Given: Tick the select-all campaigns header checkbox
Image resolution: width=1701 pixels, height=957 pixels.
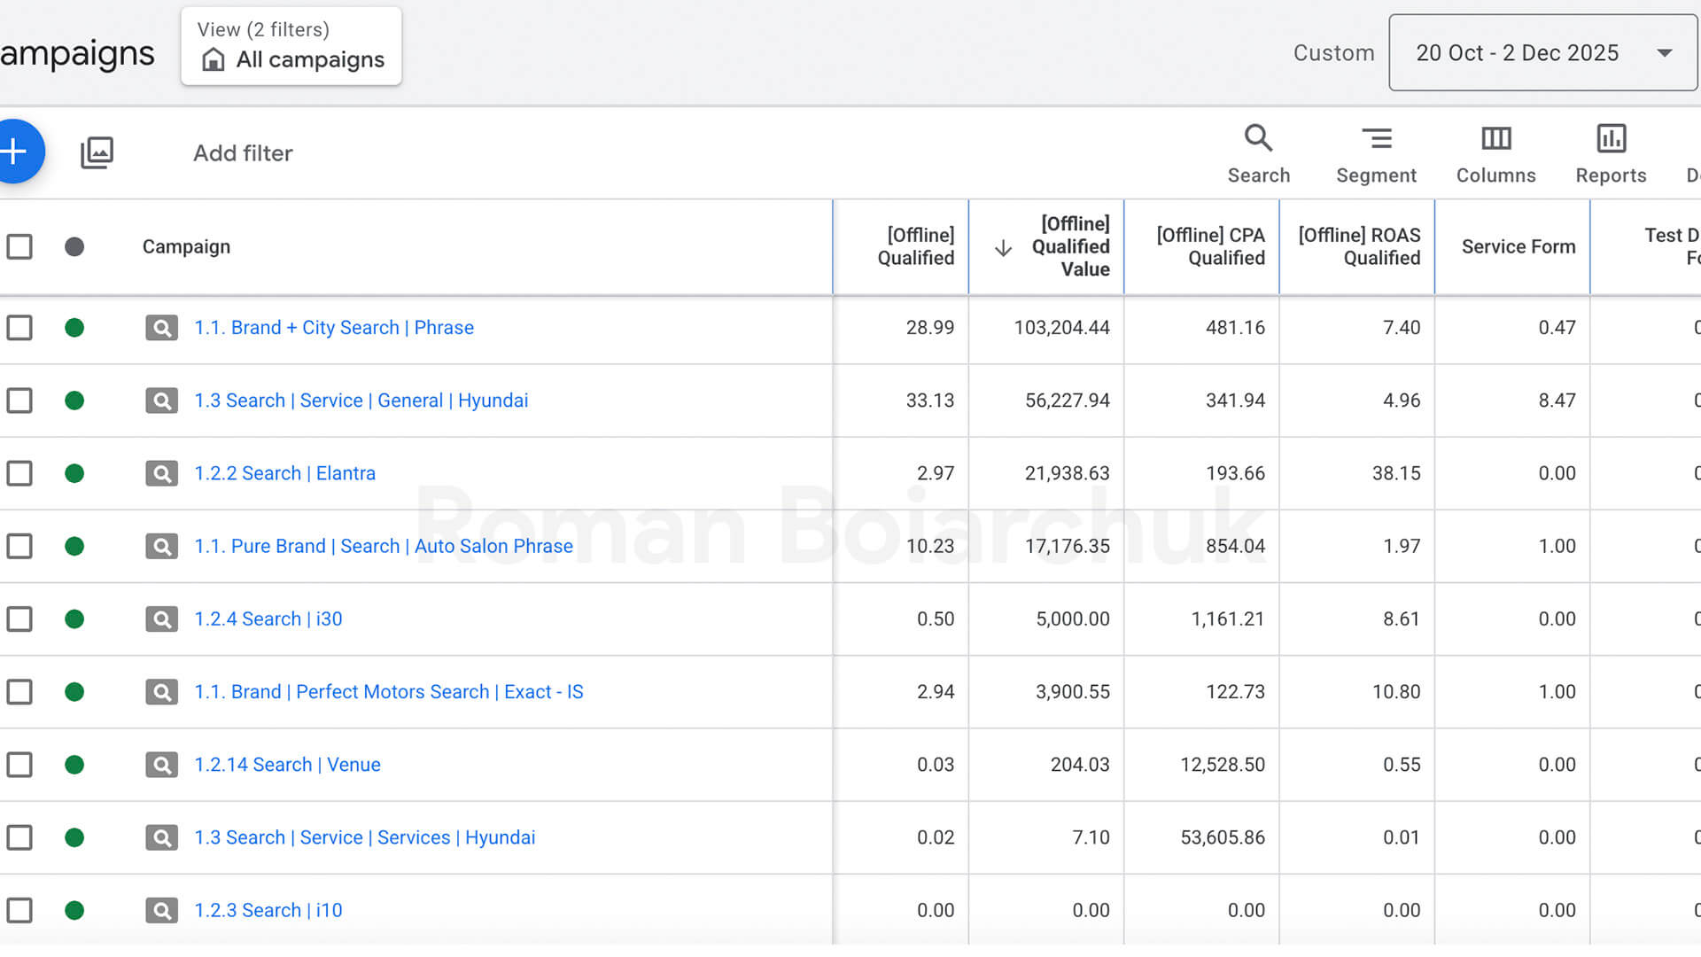Looking at the screenshot, I should pos(19,246).
